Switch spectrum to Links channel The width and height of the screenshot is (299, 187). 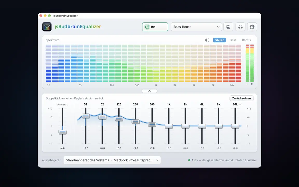point(233,40)
